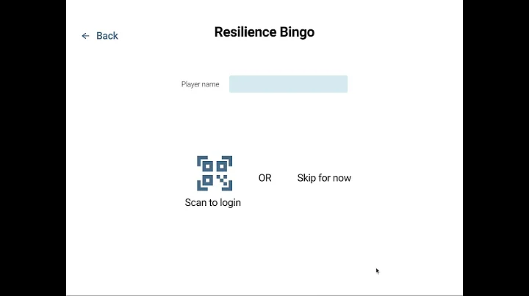Click the page title at top center
This screenshot has height=296, width=529.
click(x=264, y=32)
